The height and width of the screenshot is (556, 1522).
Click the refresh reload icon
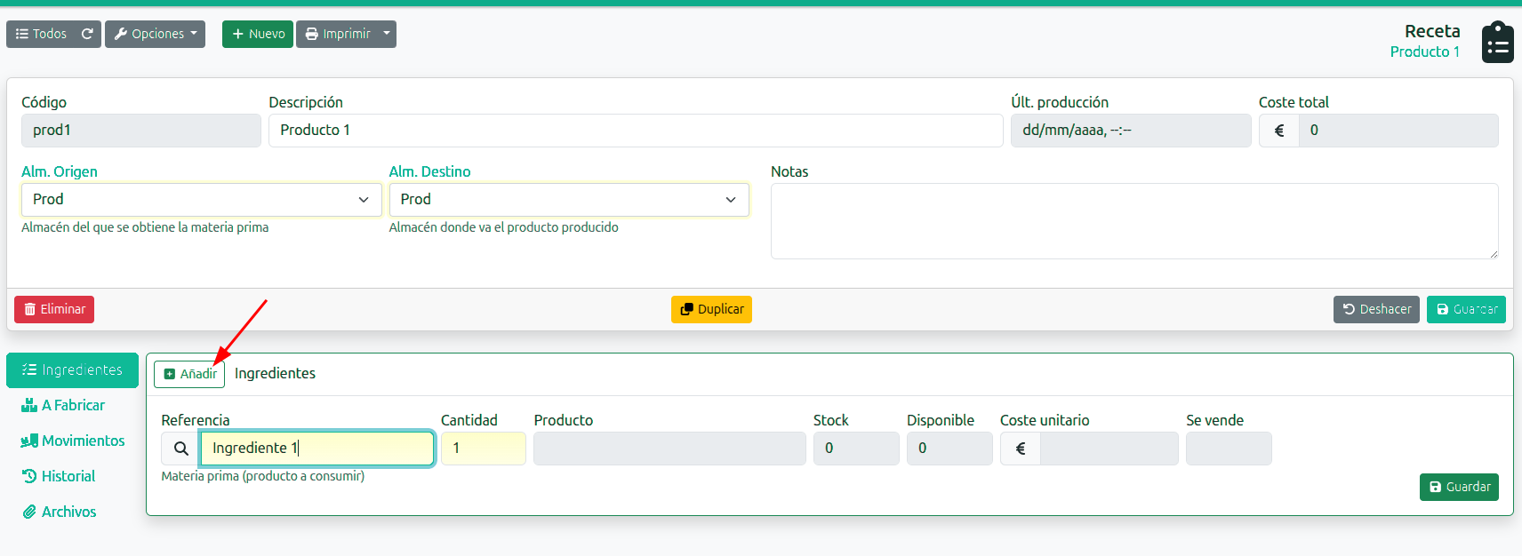click(87, 34)
